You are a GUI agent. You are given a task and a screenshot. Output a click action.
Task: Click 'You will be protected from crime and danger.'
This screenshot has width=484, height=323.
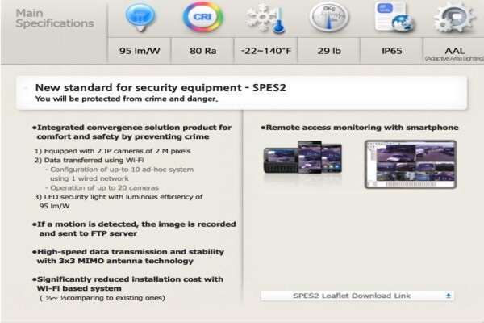coord(127,99)
